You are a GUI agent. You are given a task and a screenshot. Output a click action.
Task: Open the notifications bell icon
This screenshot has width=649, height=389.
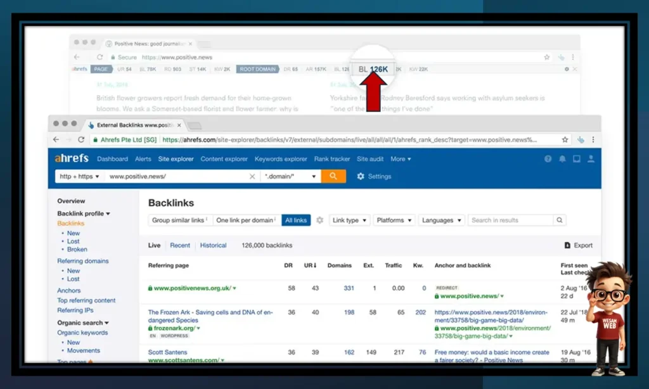click(x=562, y=159)
